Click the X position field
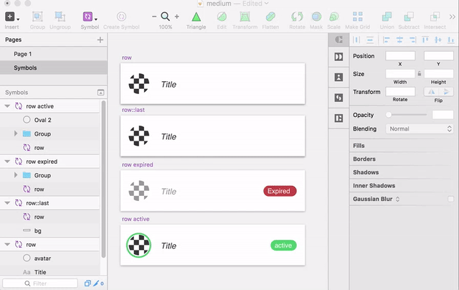The height and width of the screenshot is (290, 459). (x=400, y=56)
